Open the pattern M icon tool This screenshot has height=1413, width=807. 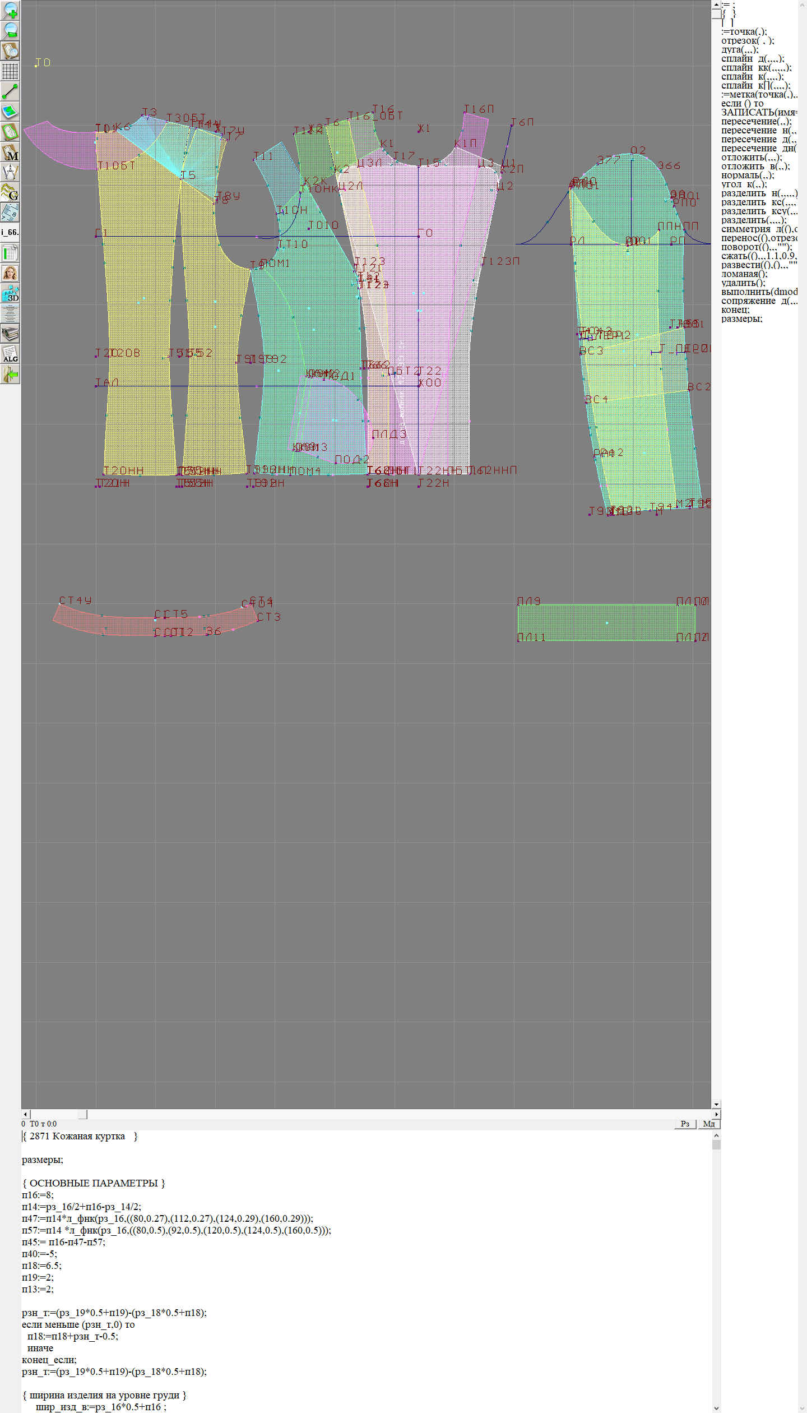pyautogui.click(x=11, y=153)
